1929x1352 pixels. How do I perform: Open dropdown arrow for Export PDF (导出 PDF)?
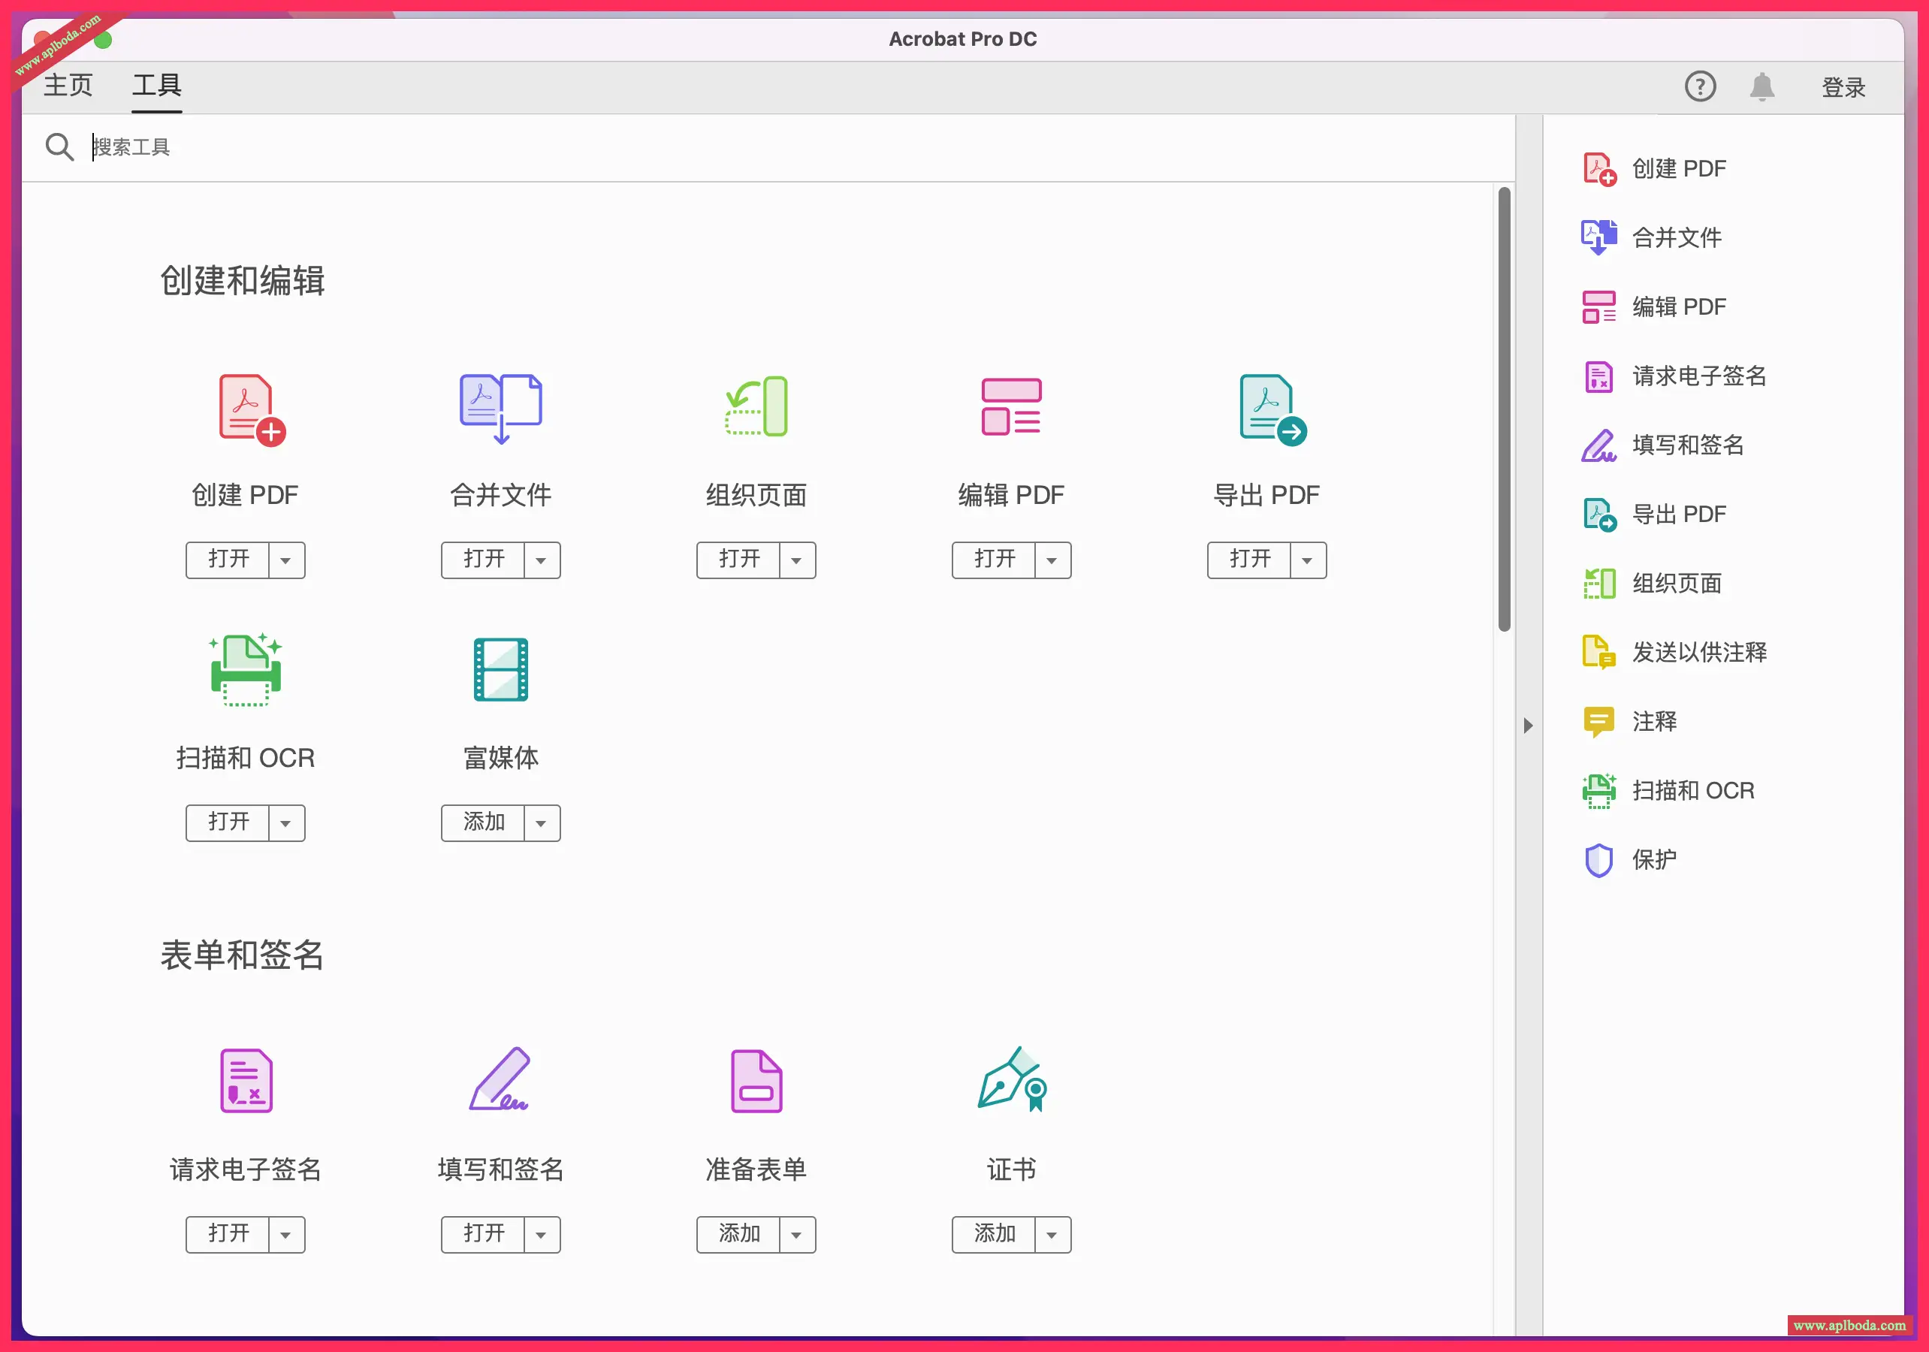click(x=1307, y=560)
